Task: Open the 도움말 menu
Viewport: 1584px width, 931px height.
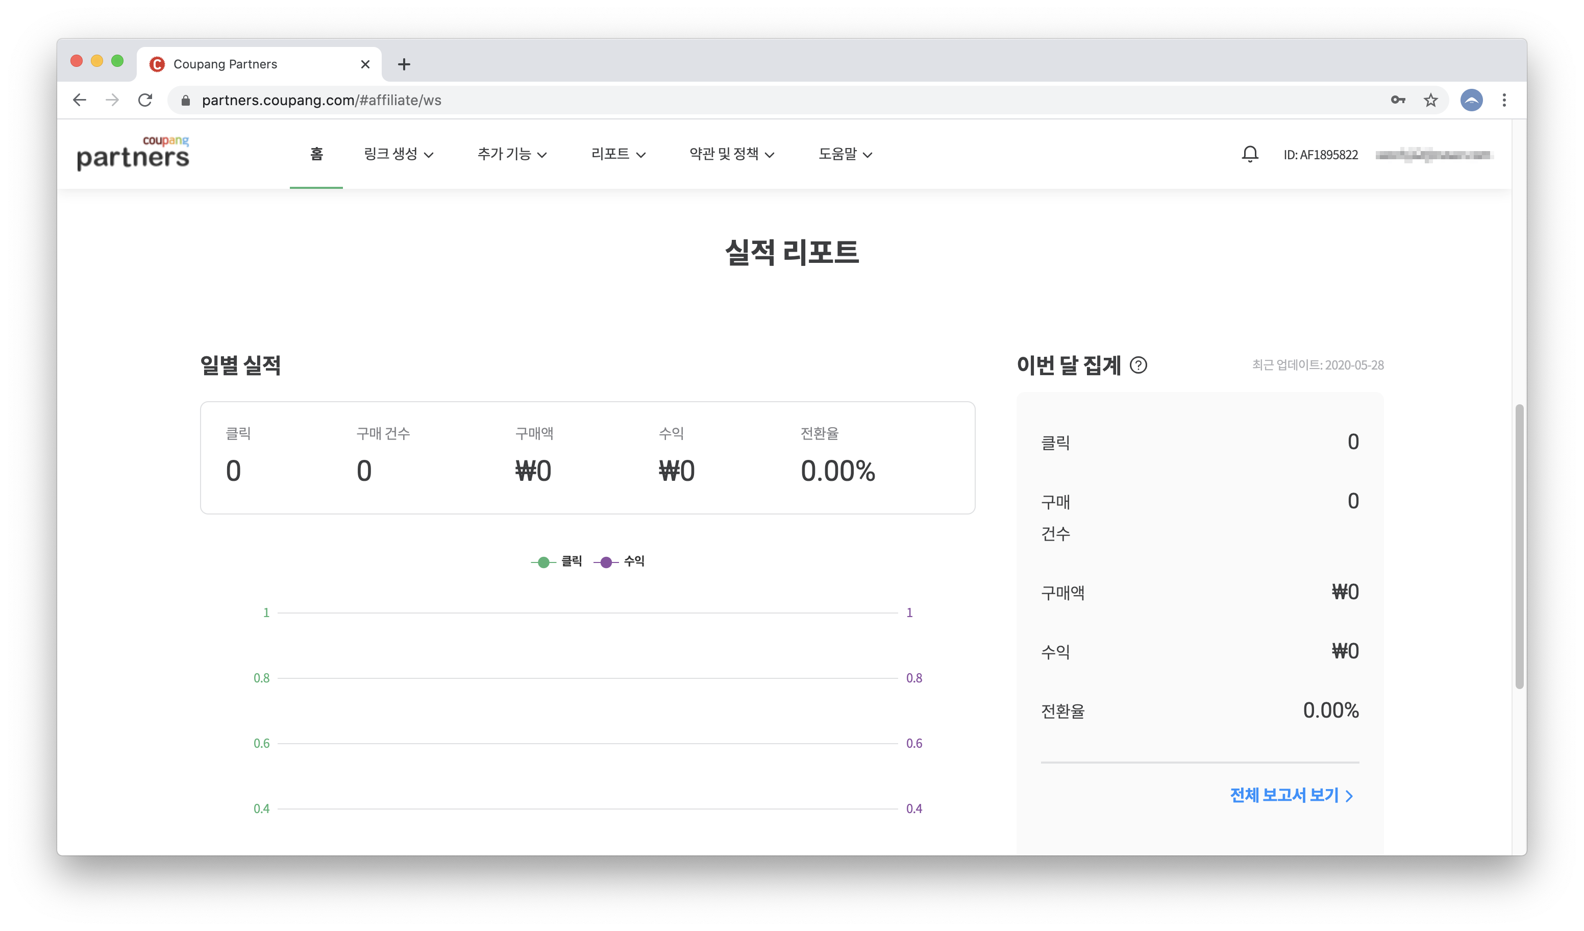Action: click(845, 154)
